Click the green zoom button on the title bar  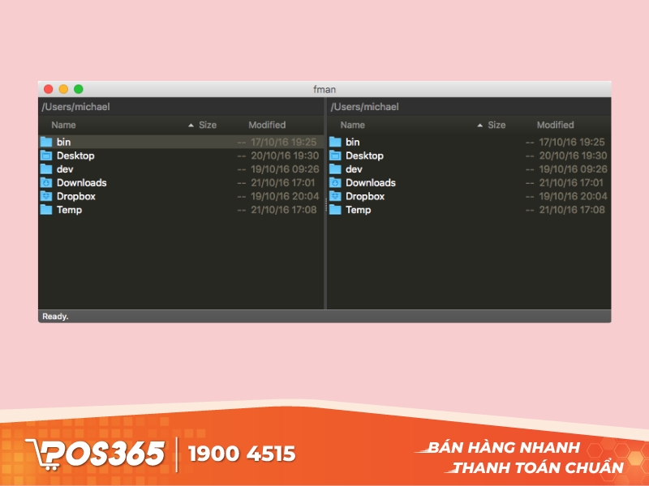pyautogui.click(x=78, y=89)
